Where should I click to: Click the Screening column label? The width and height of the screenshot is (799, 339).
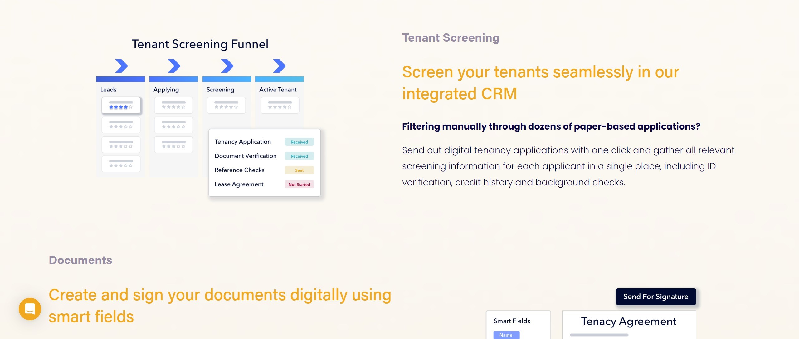220,90
